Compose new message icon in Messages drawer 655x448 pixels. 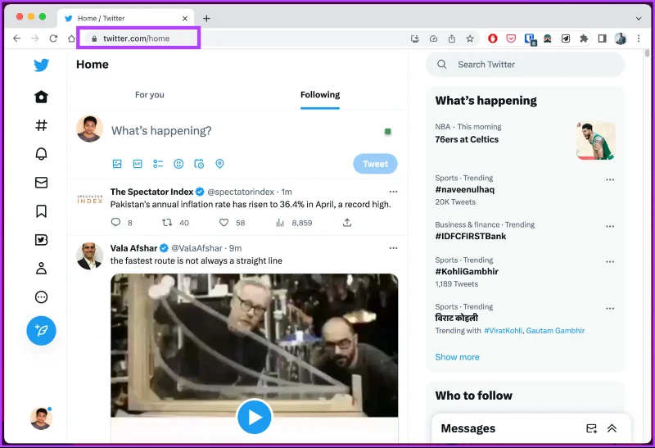pos(591,428)
